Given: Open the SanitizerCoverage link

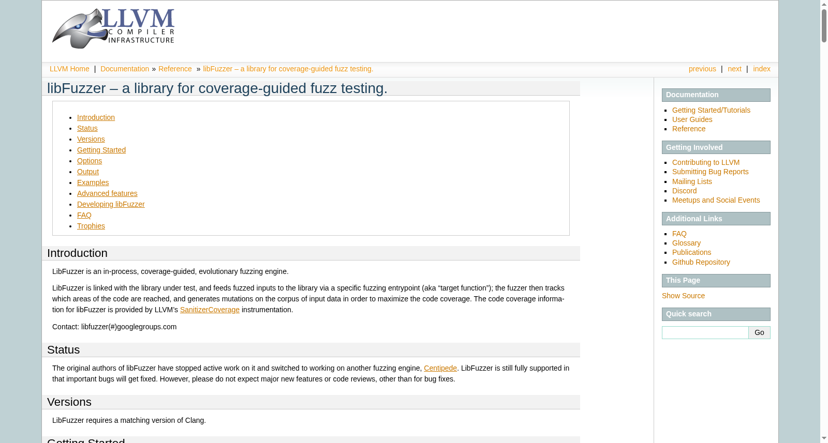Looking at the screenshot, I should point(210,310).
